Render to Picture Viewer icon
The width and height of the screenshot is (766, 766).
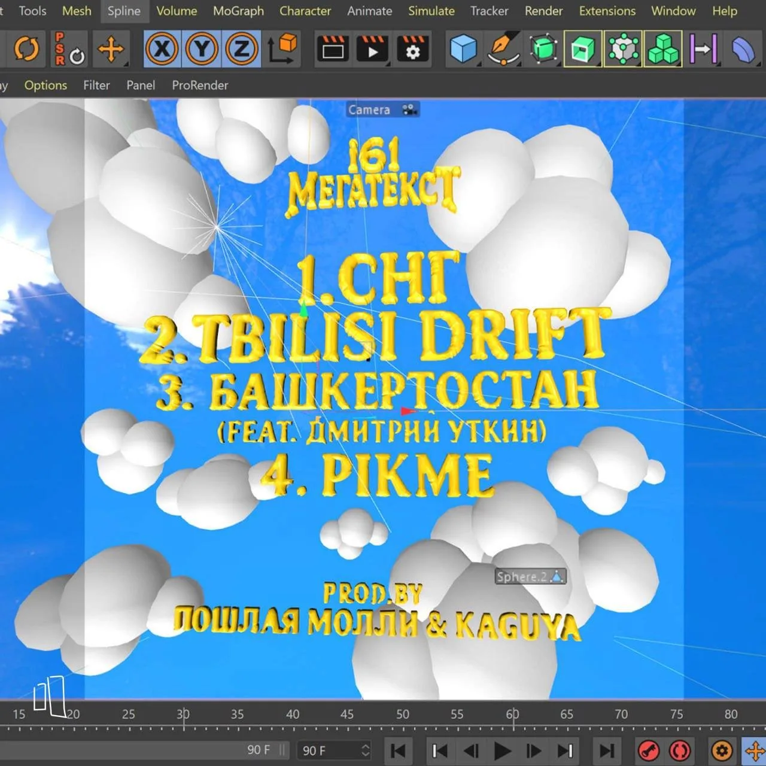[372, 49]
